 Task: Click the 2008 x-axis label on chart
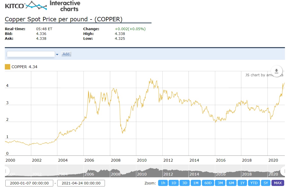click(116, 160)
